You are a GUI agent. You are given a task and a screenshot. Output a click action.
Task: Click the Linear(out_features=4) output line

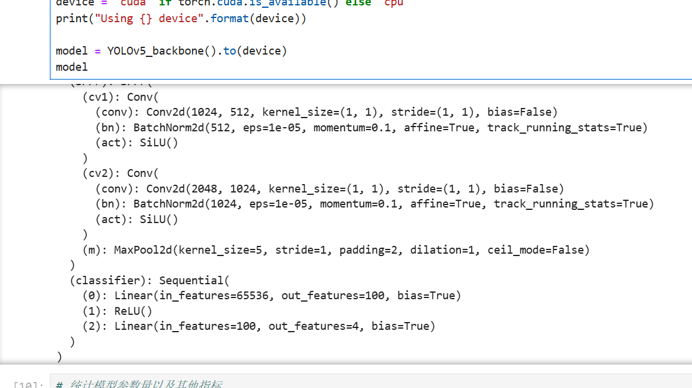click(x=258, y=326)
